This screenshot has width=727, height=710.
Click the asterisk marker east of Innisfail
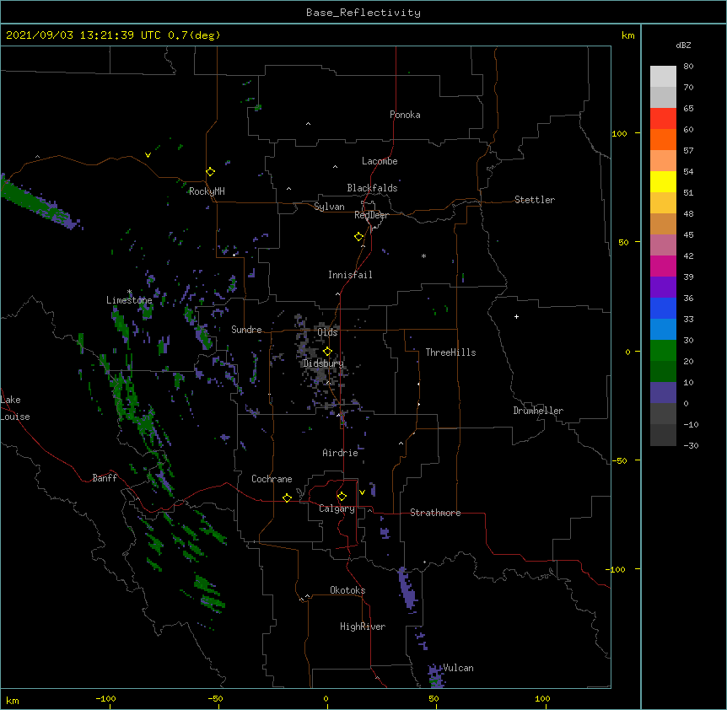423,255
